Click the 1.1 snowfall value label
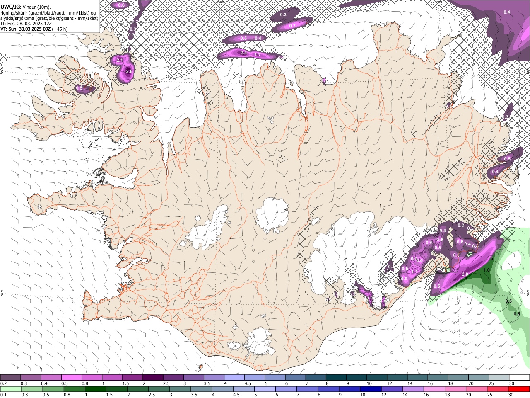 415,272
